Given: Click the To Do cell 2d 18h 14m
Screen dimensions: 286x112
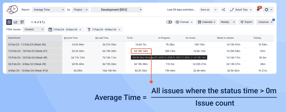Looking at the screenshot, I should coord(141,51).
